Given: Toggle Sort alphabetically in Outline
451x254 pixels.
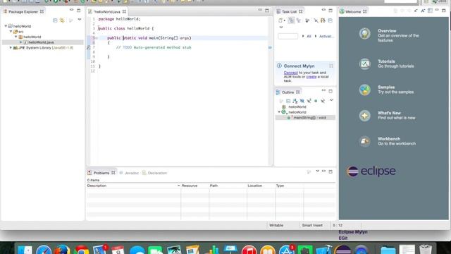Looking at the screenshot, I should (x=295, y=101).
